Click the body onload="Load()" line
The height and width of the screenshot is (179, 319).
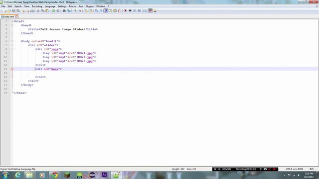tap(40, 41)
